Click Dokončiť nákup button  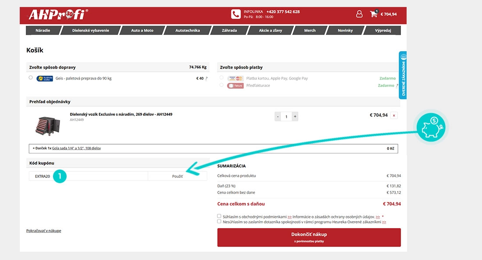pyautogui.click(x=309, y=237)
